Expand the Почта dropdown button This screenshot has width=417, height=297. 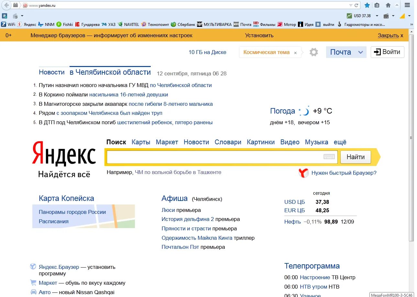[x=361, y=52]
